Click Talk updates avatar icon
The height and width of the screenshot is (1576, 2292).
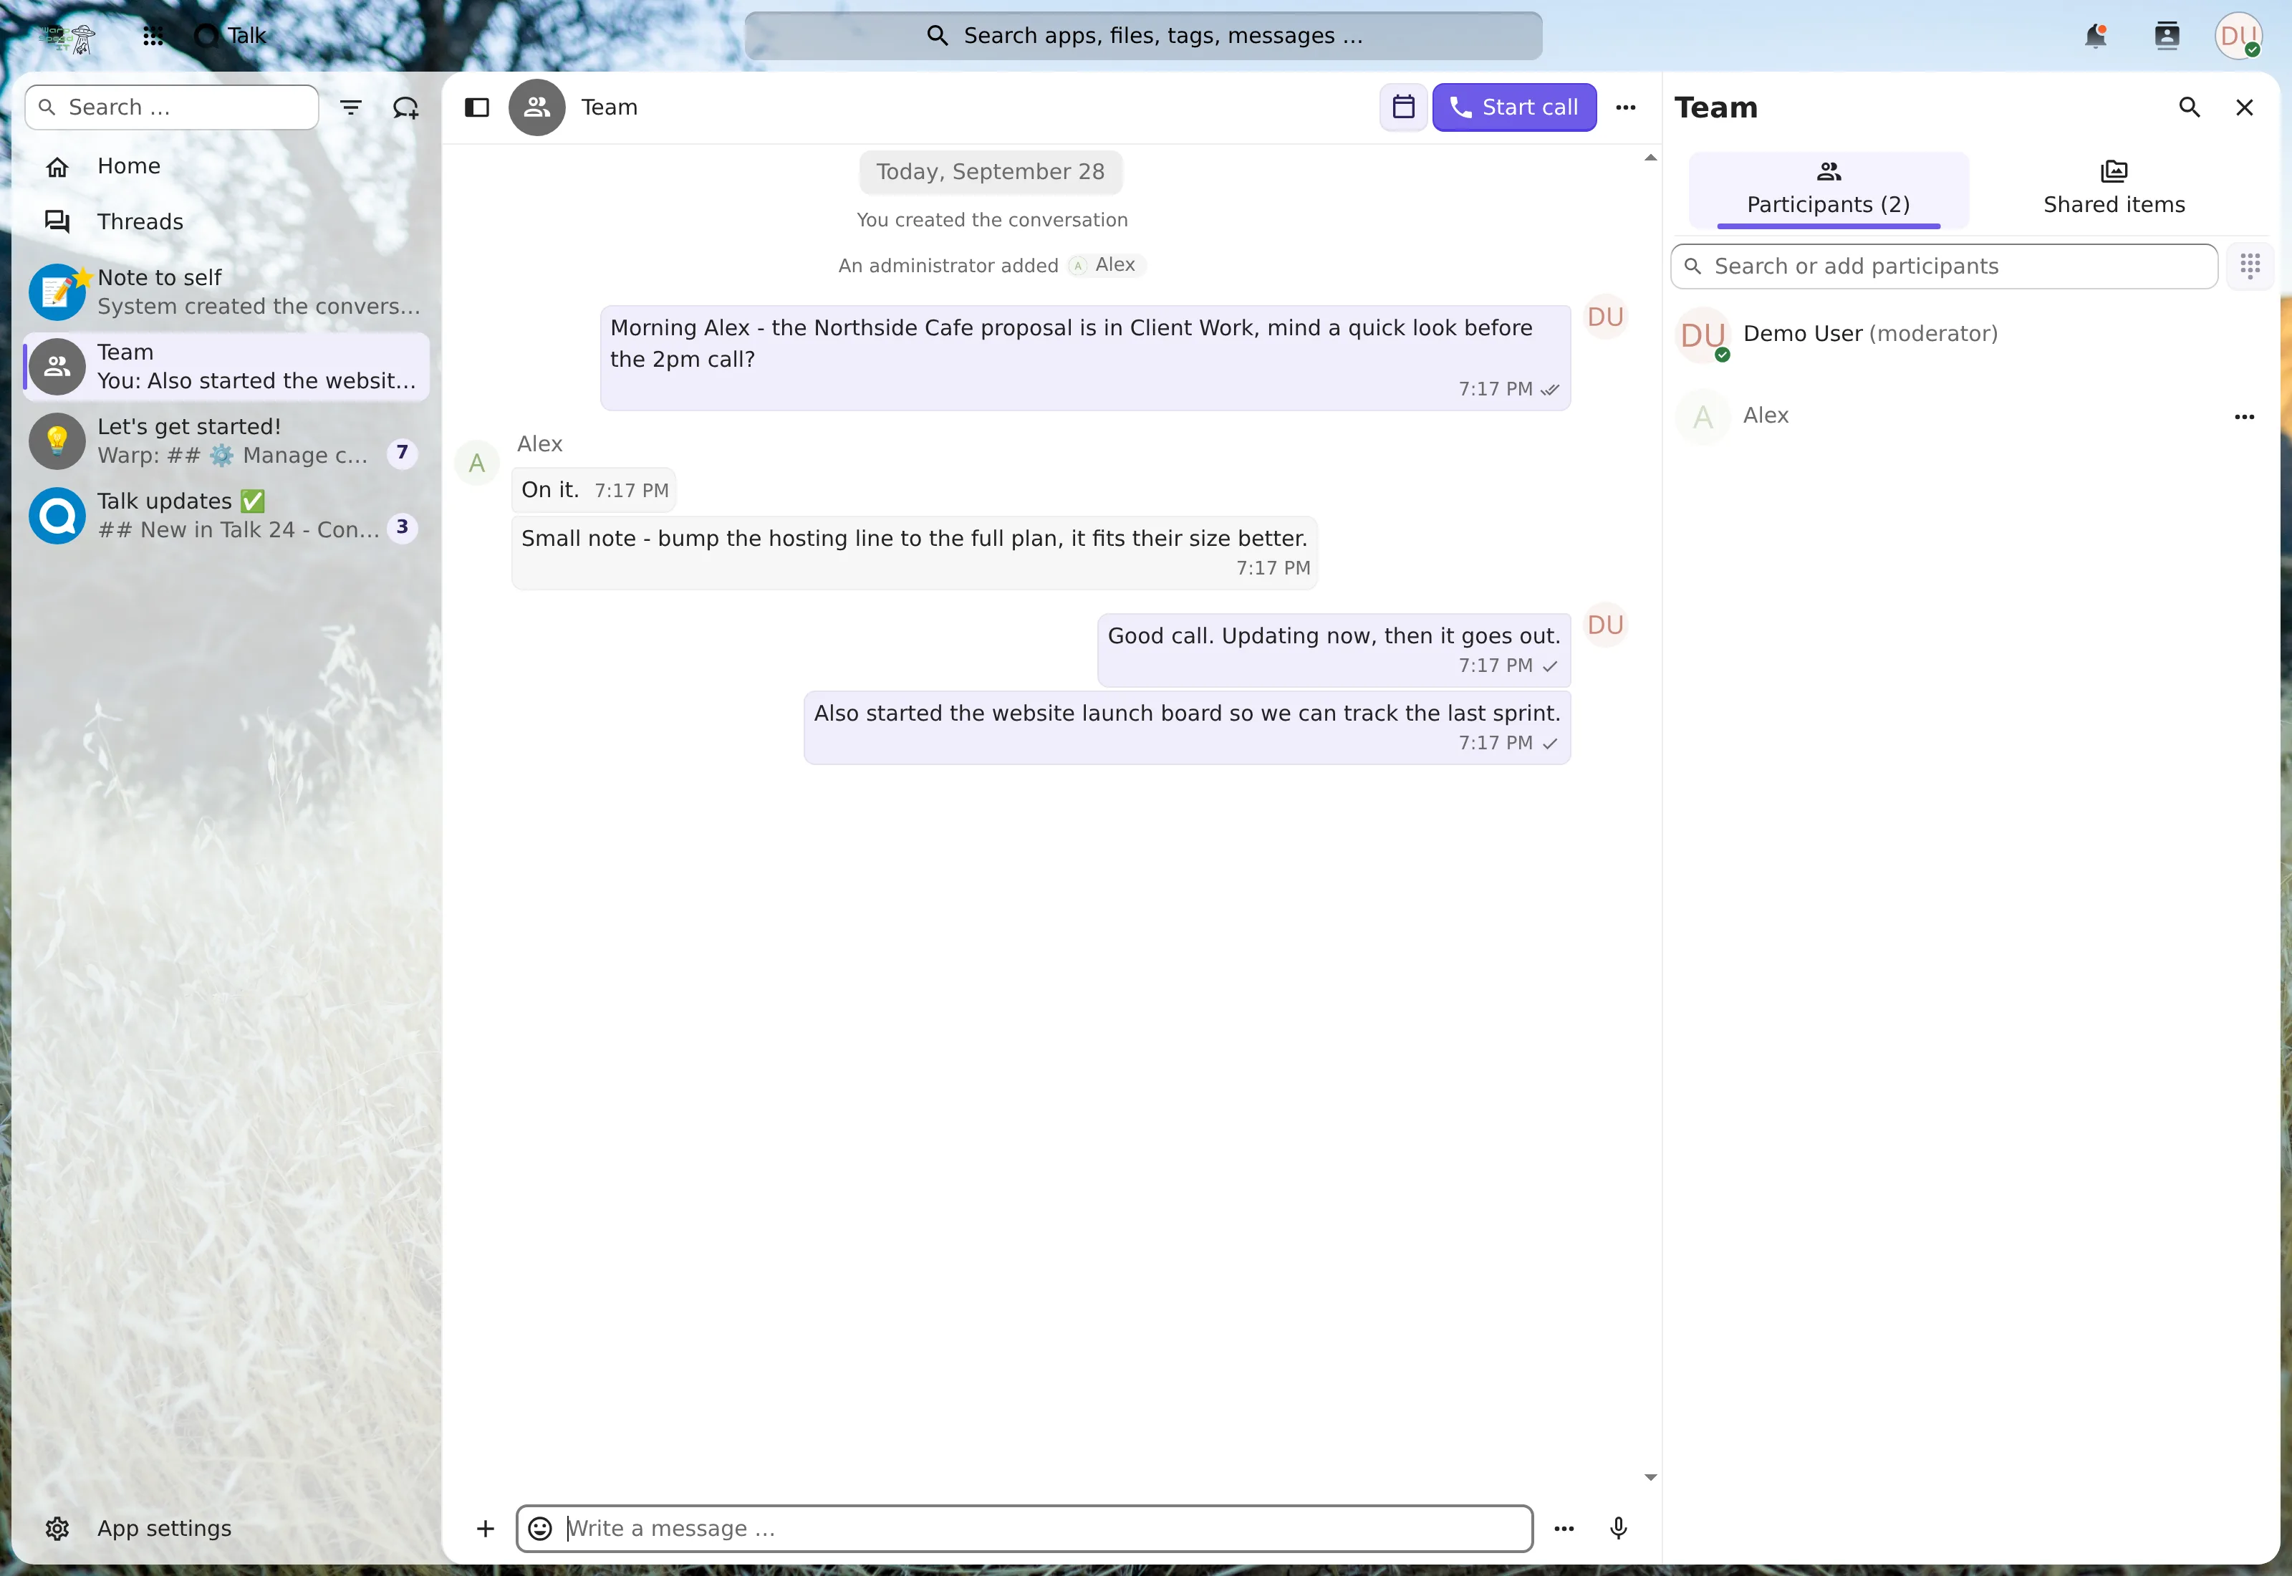[x=57, y=516]
